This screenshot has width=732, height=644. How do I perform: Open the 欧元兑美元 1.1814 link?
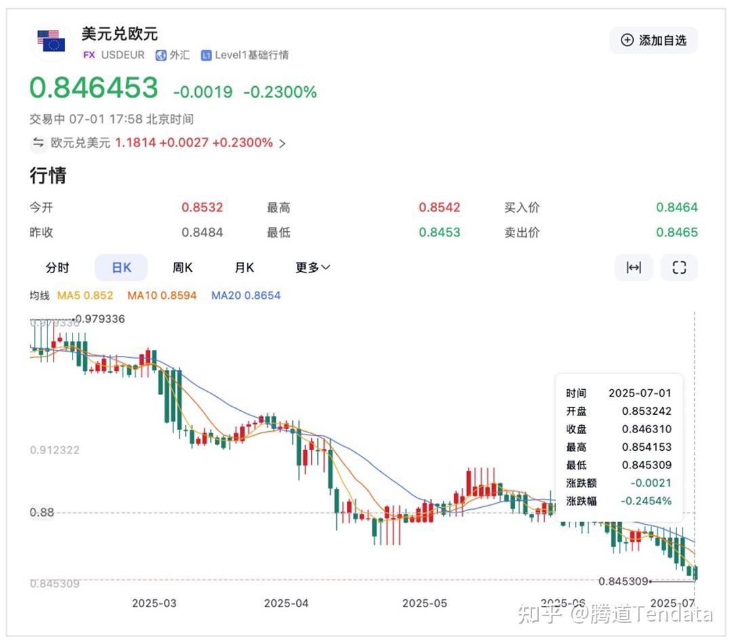point(161,142)
